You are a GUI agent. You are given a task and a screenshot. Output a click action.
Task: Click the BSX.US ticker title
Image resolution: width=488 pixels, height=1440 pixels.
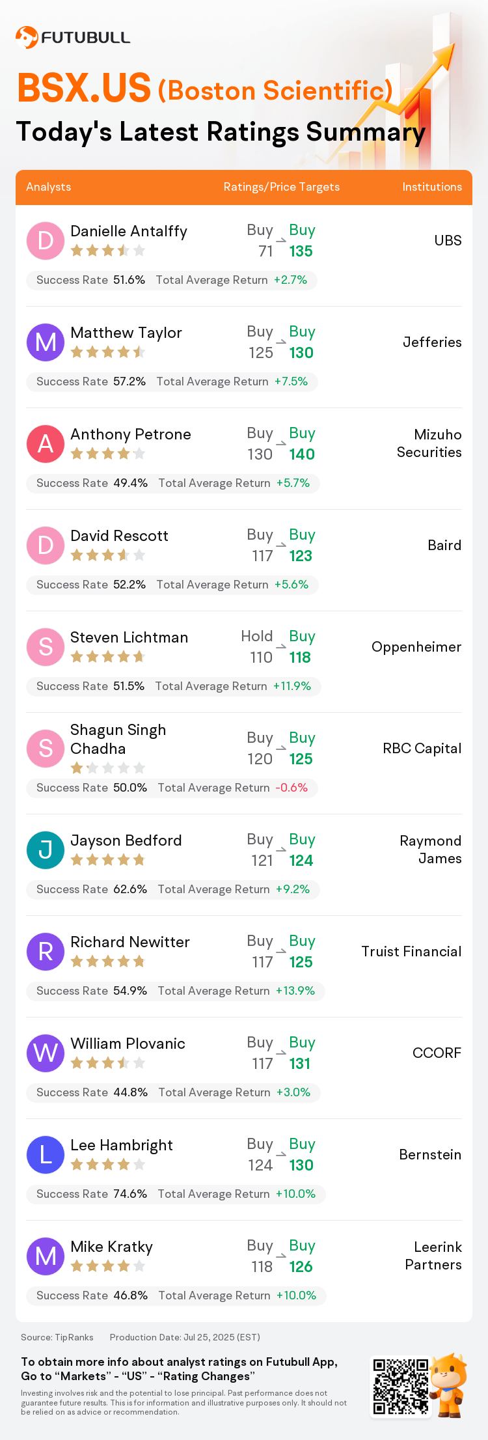pyautogui.click(x=84, y=88)
